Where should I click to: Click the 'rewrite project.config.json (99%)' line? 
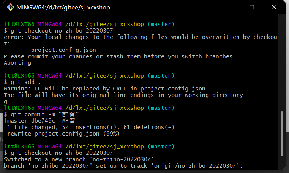[x=63, y=134]
